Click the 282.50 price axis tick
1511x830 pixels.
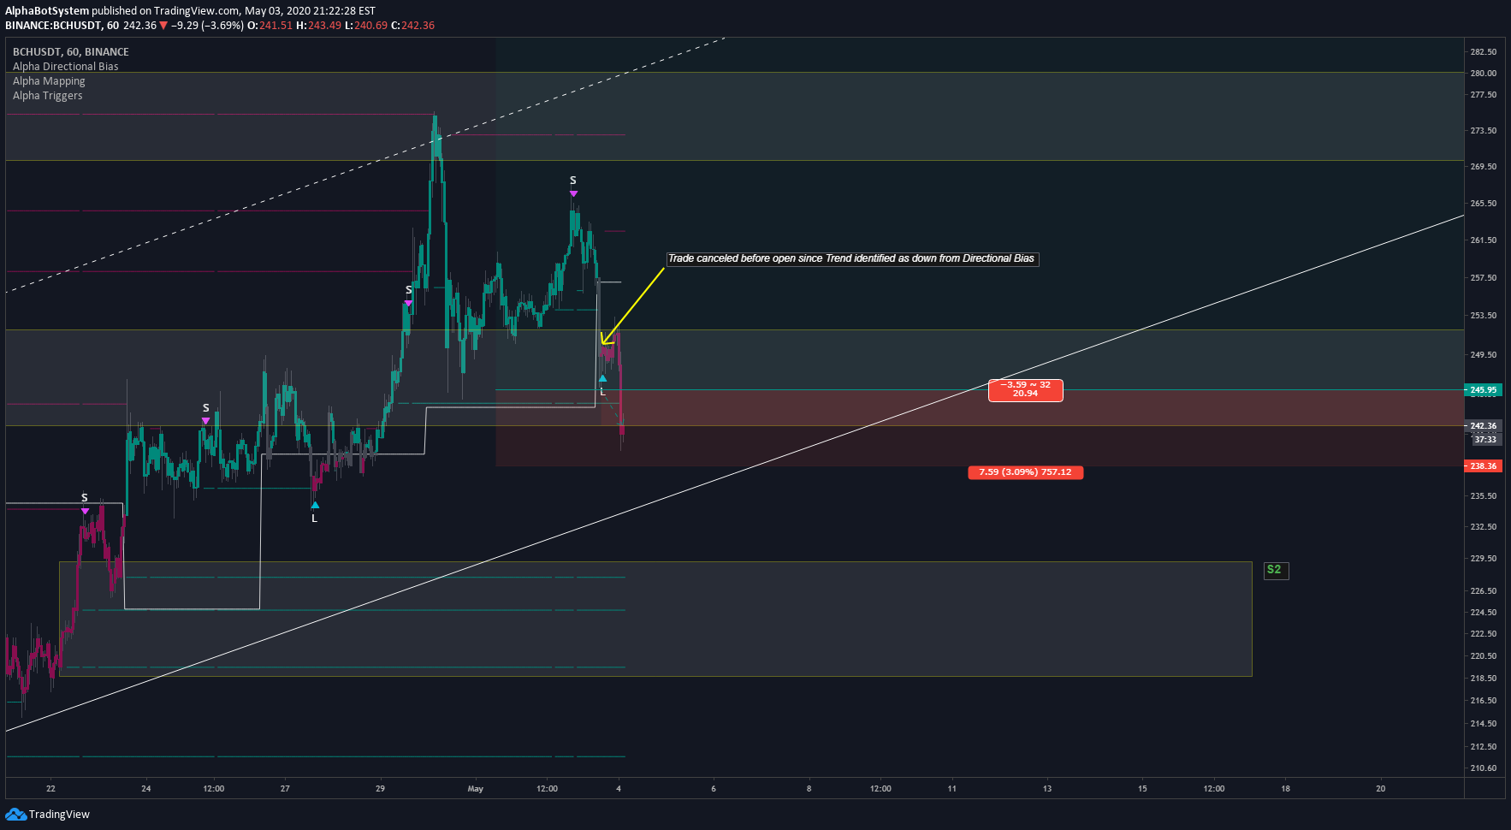[1484, 52]
